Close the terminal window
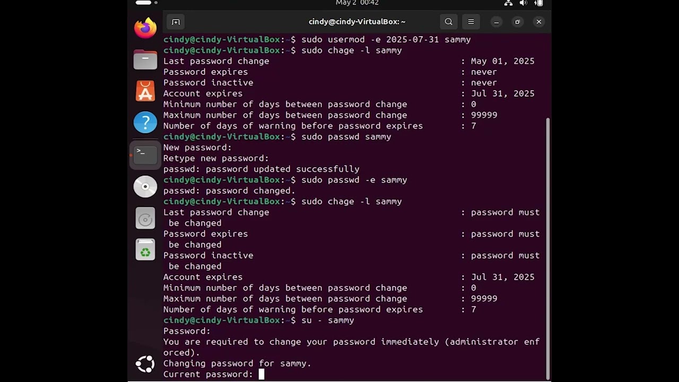 pyautogui.click(x=539, y=22)
